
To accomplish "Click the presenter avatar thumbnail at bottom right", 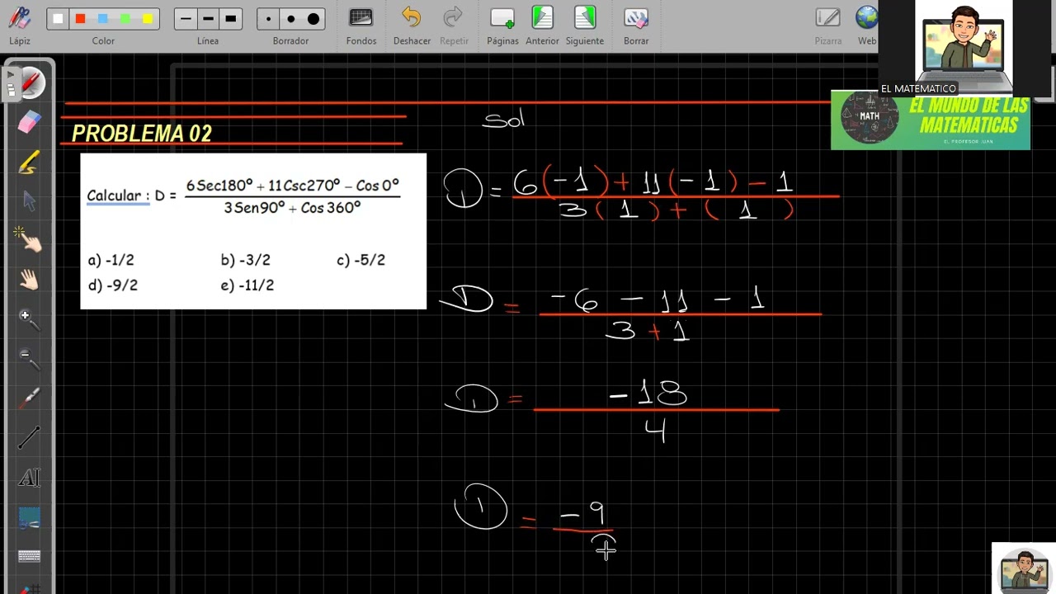I will (x=1024, y=568).
